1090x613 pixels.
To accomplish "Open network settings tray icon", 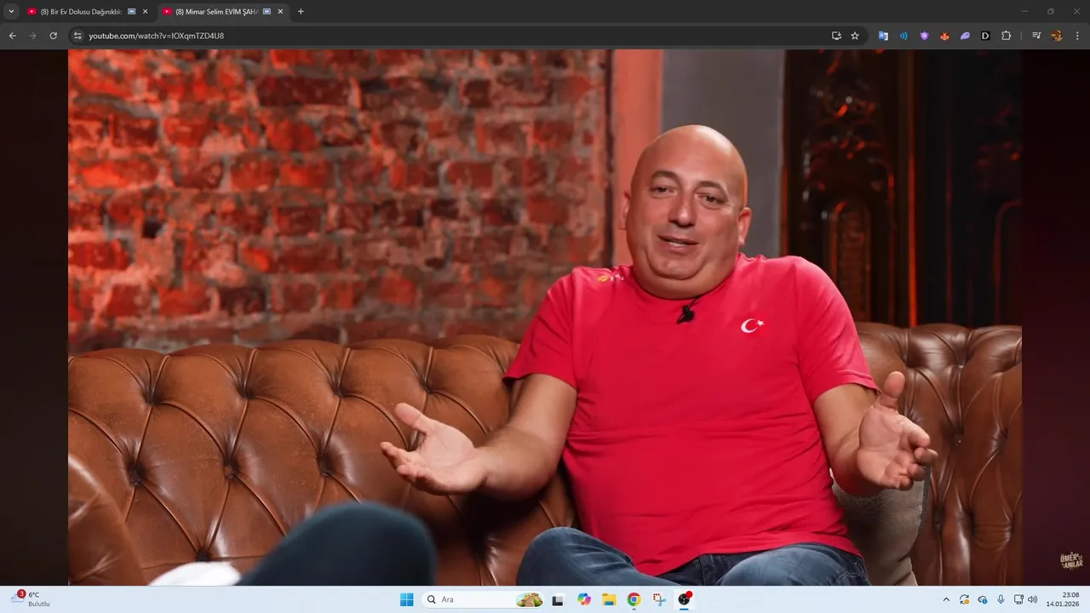I will pos(1018,599).
